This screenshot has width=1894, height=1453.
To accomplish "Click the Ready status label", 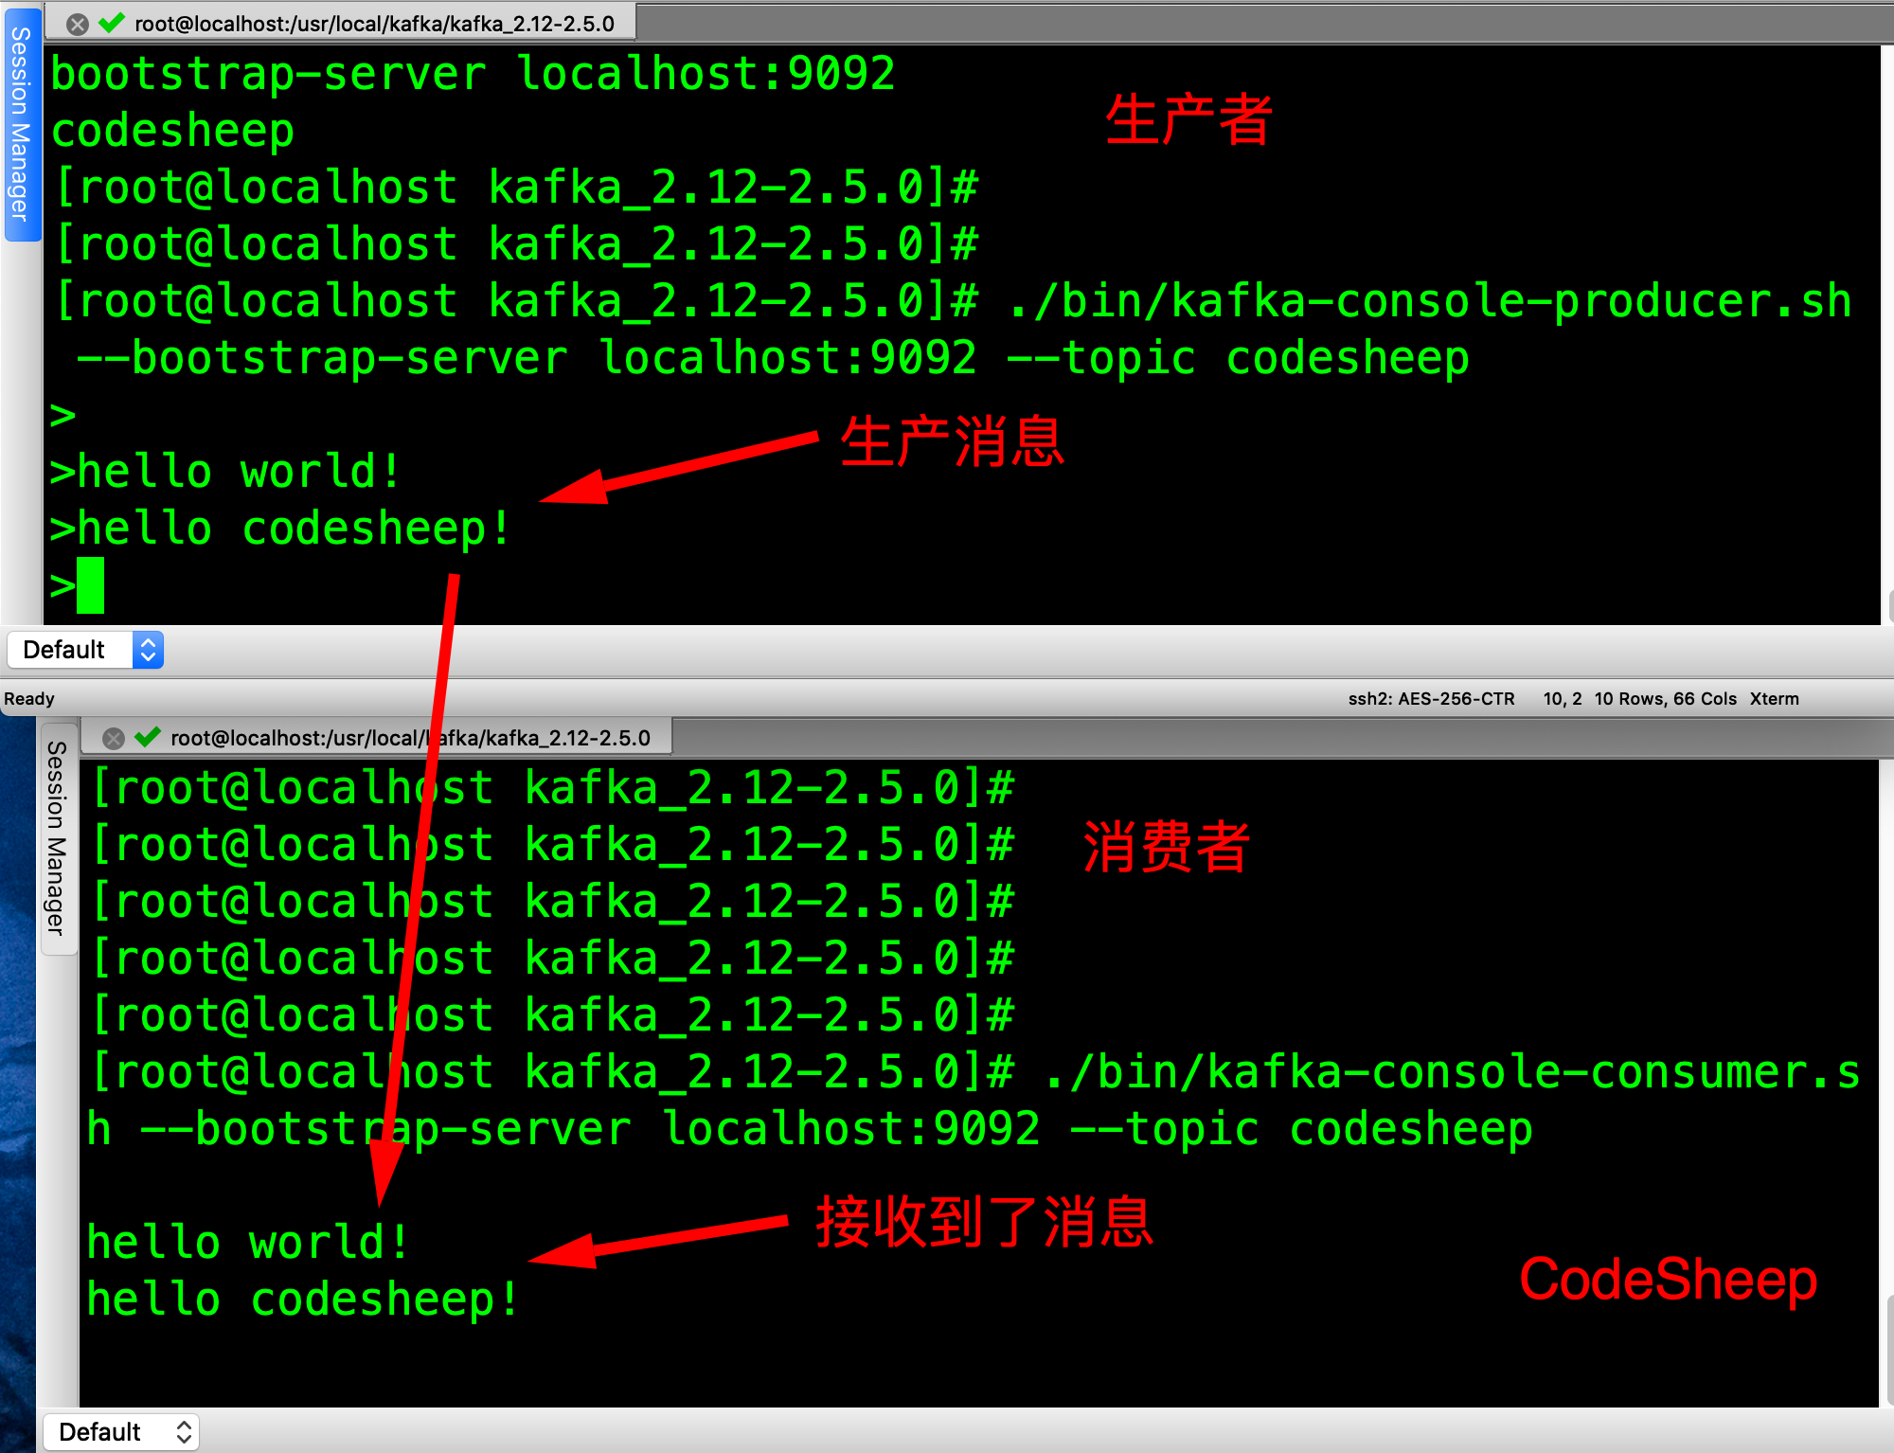I will coord(29,699).
